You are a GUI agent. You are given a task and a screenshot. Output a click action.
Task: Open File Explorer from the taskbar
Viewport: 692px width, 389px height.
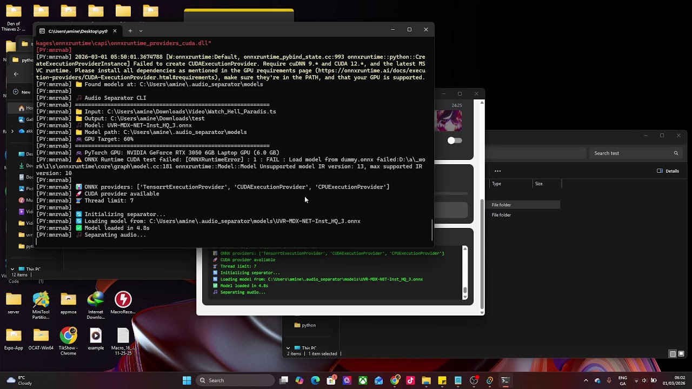(x=426, y=380)
